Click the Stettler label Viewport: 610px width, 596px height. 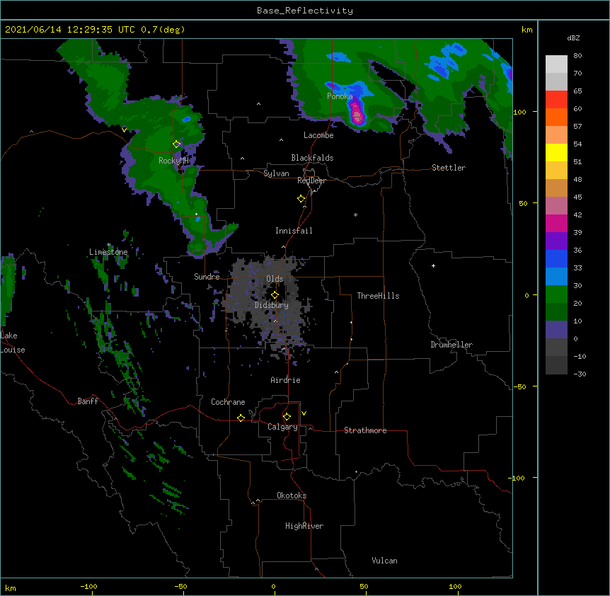pyautogui.click(x=449, y=168)
